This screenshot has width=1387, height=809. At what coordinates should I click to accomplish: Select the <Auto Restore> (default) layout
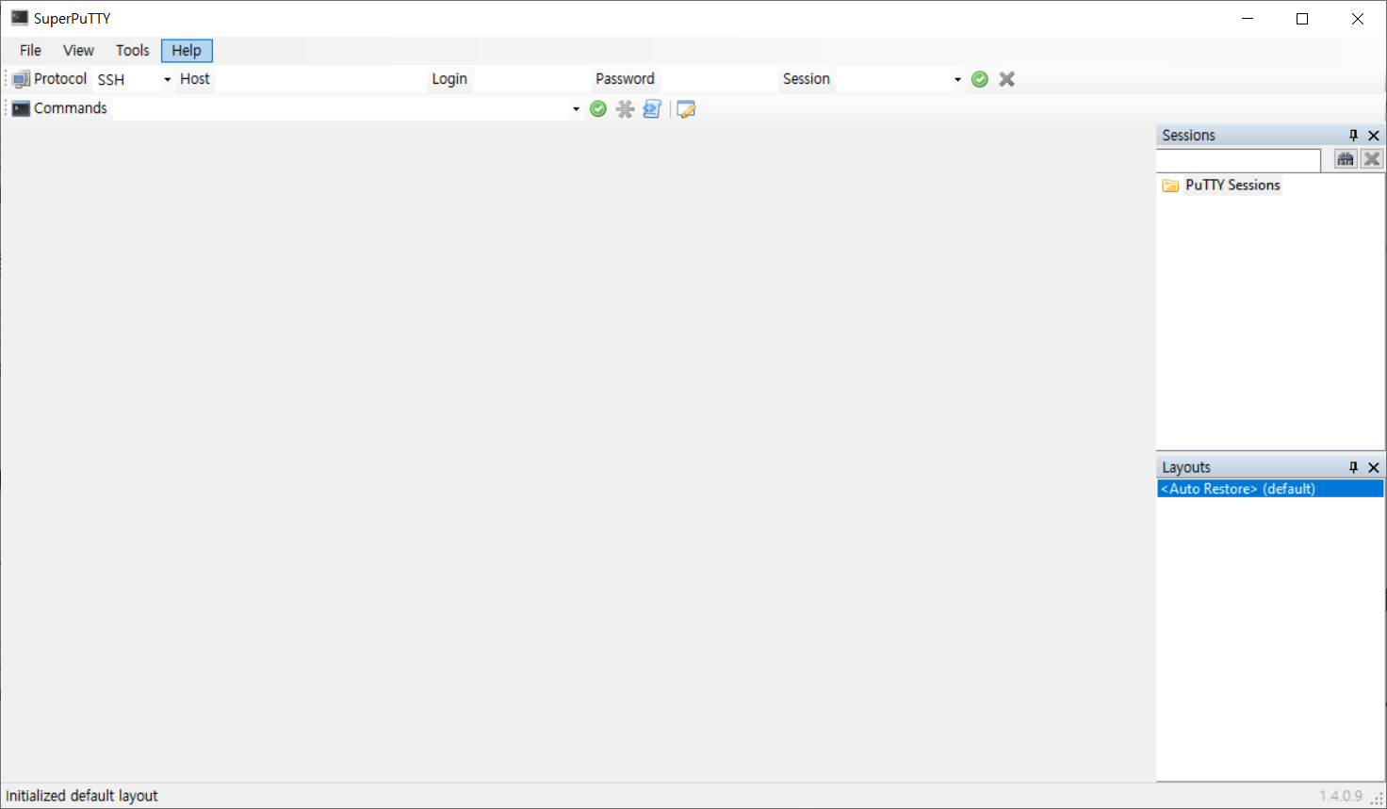click(x=1270, y=489)
